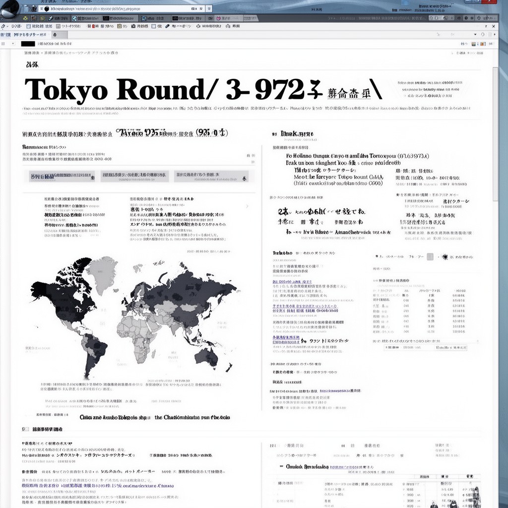508x508 pixels.
Task: Click the printer icon at toolbar end
Action: click(228, 26)
